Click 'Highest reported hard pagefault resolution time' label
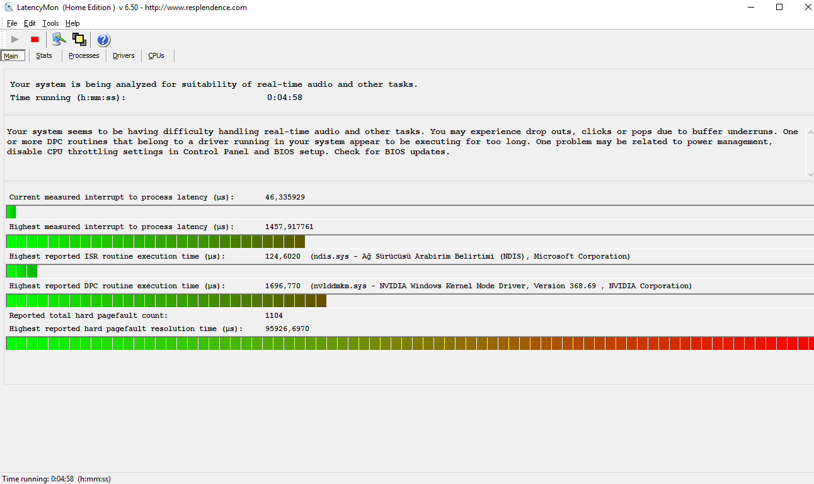Image resolution: width=814 pixels, height=484 pixels. click(126, 329)
